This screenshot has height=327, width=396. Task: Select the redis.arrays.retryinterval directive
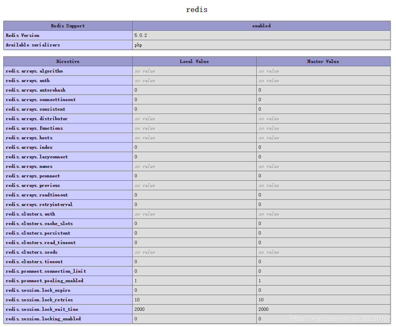point(39,205)
